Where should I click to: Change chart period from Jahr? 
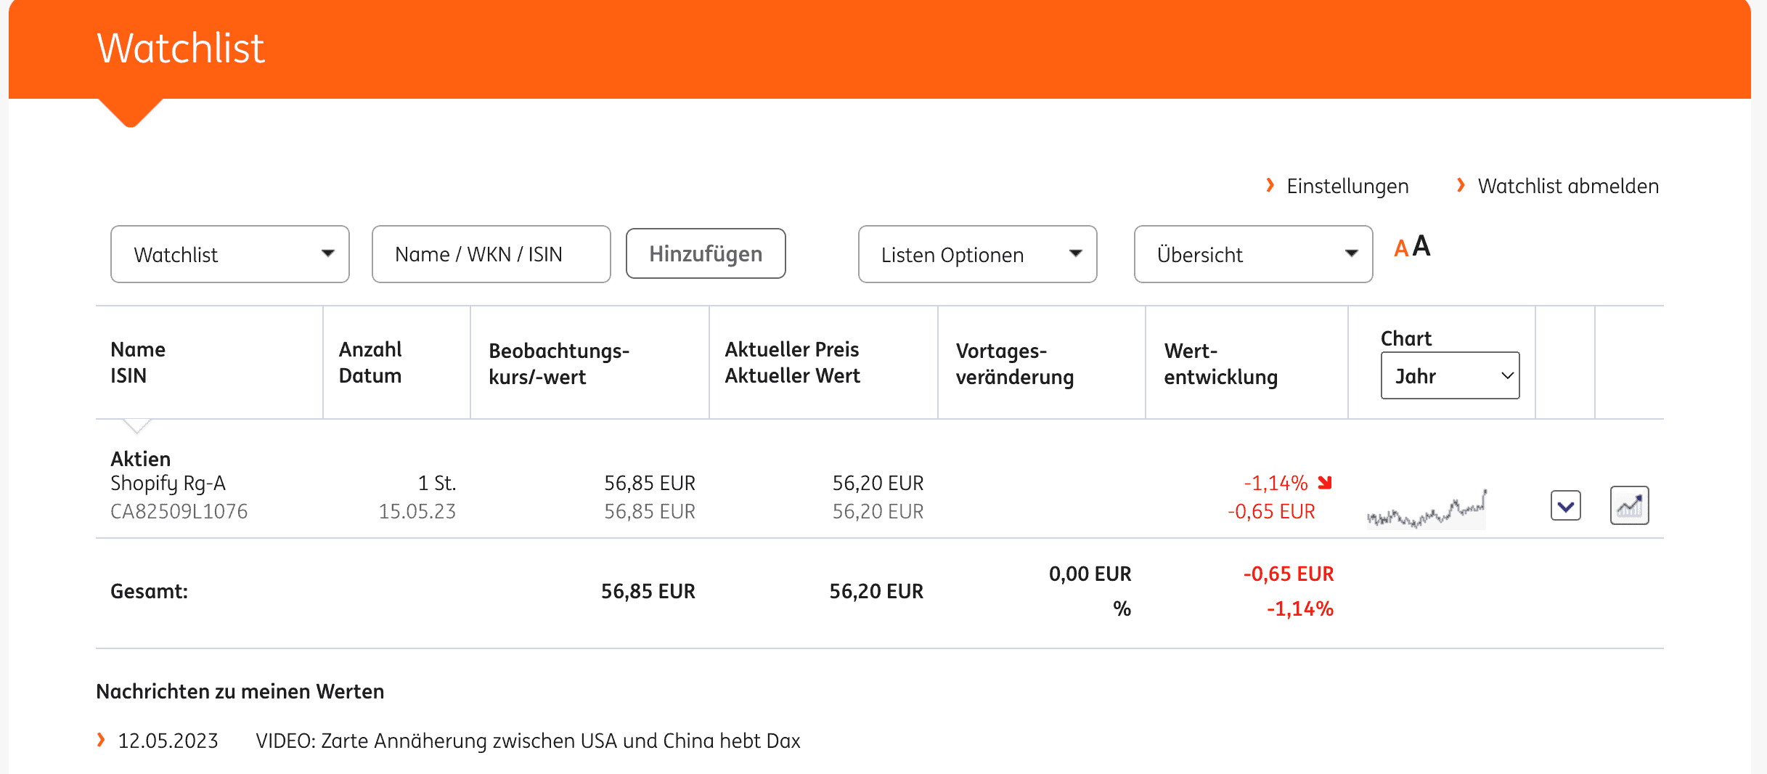click(x=1450, y=375)
